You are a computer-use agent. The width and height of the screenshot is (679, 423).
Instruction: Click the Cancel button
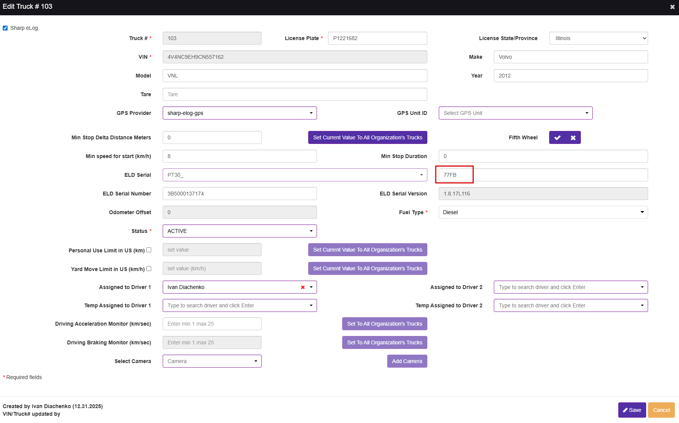(x=661, y=410)
